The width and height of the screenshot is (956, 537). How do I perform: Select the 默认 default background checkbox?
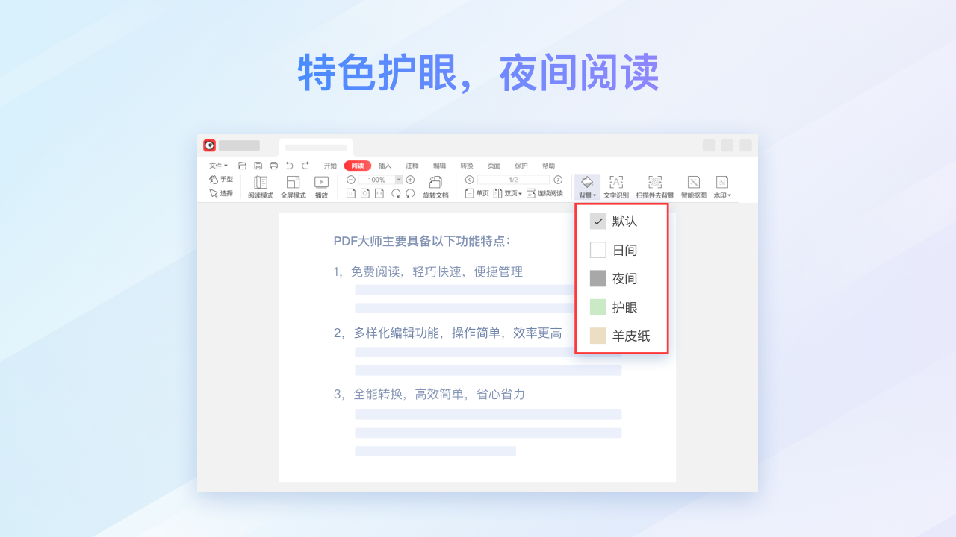598,222
